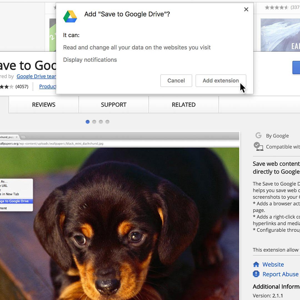This screenshot has height=300, width=300.
Task: Select the second carousel dot
Action: click(94, 122)
